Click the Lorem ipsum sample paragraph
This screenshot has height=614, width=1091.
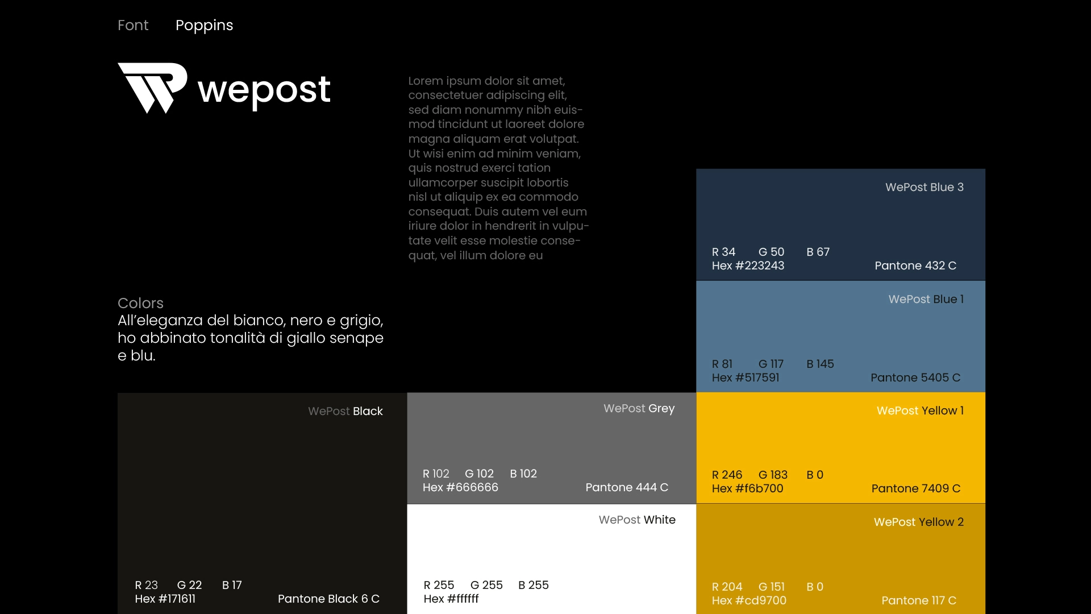(x=498, y=168)
